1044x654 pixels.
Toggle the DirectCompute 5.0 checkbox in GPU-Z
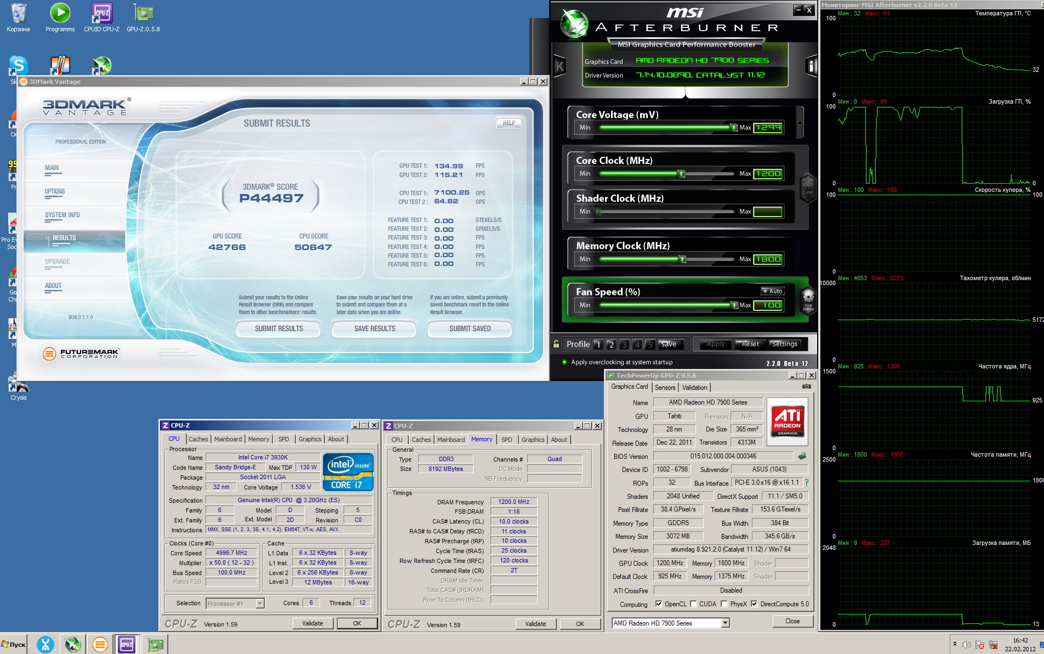[x=754, y=604]
